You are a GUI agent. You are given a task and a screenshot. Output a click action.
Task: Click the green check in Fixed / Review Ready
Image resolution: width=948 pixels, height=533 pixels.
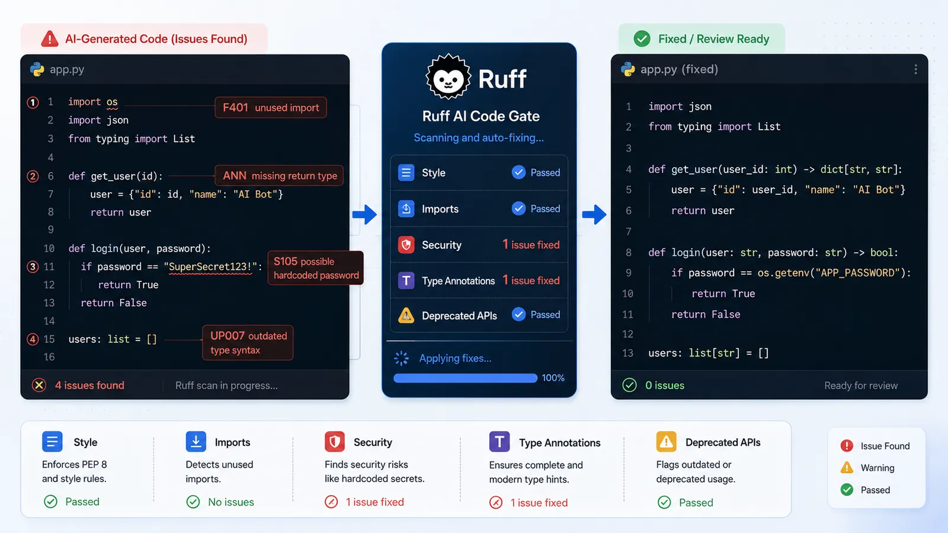pyautogui.click(x=642, y=39)
